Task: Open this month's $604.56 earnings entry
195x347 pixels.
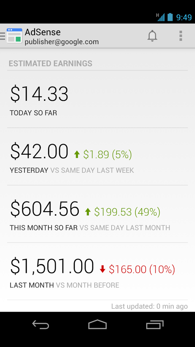Action: 97,214
